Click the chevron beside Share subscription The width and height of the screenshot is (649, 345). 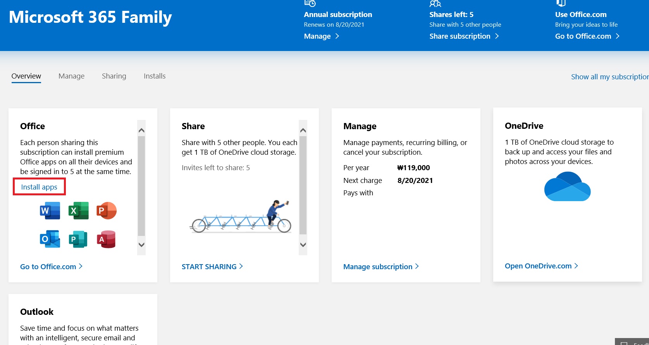tap(497, 36)
